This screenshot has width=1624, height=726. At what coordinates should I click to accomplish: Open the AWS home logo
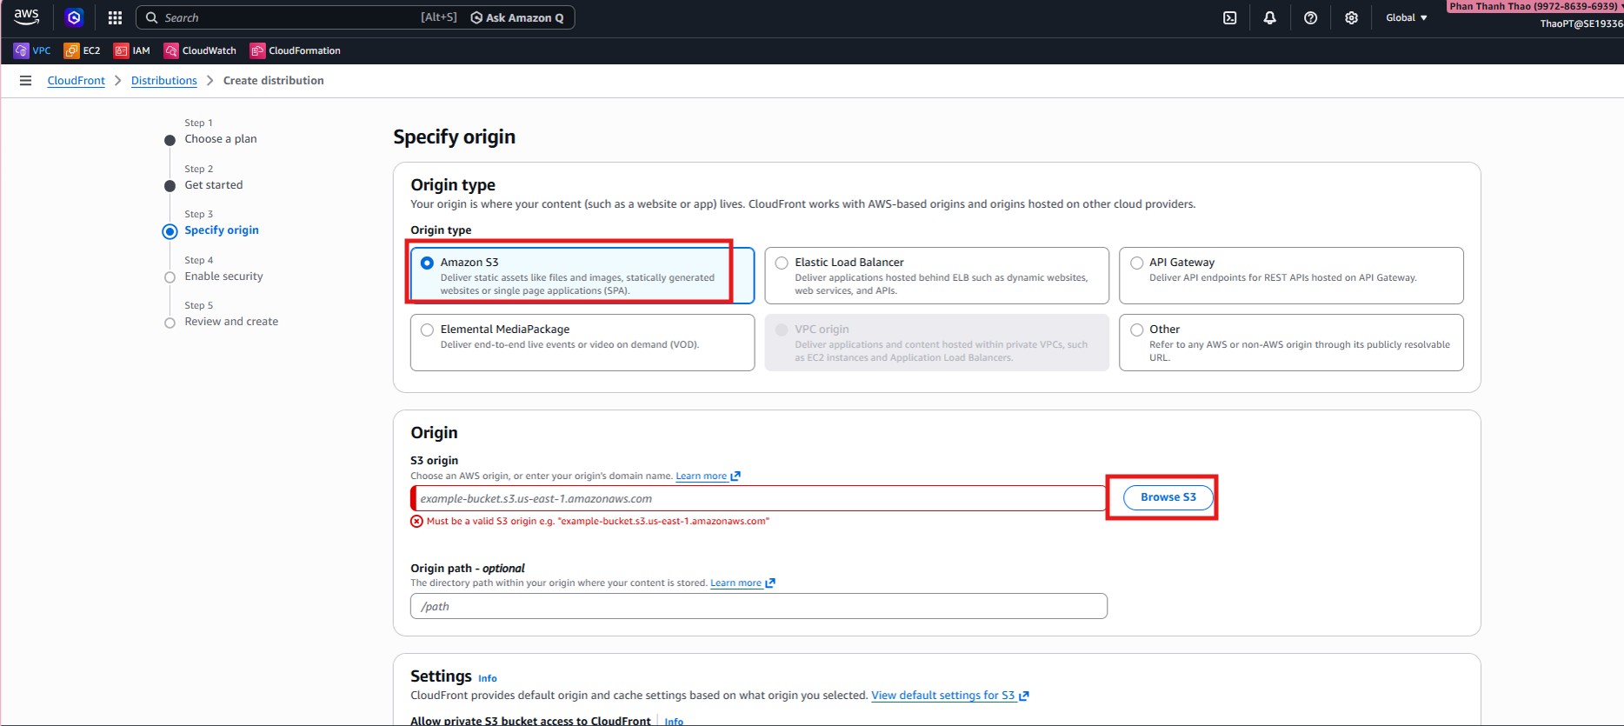pos(26,17)
